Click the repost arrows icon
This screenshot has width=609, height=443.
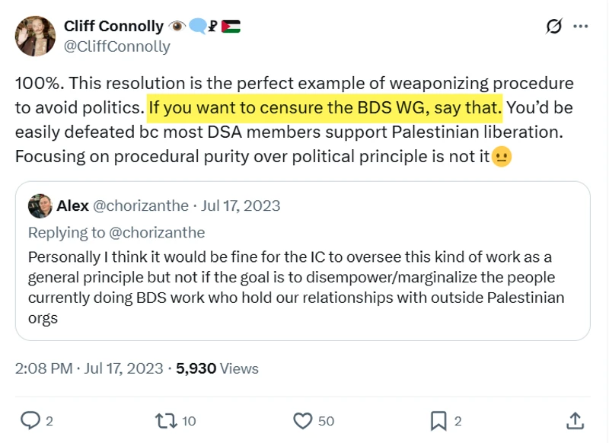[x=165, y=420]
